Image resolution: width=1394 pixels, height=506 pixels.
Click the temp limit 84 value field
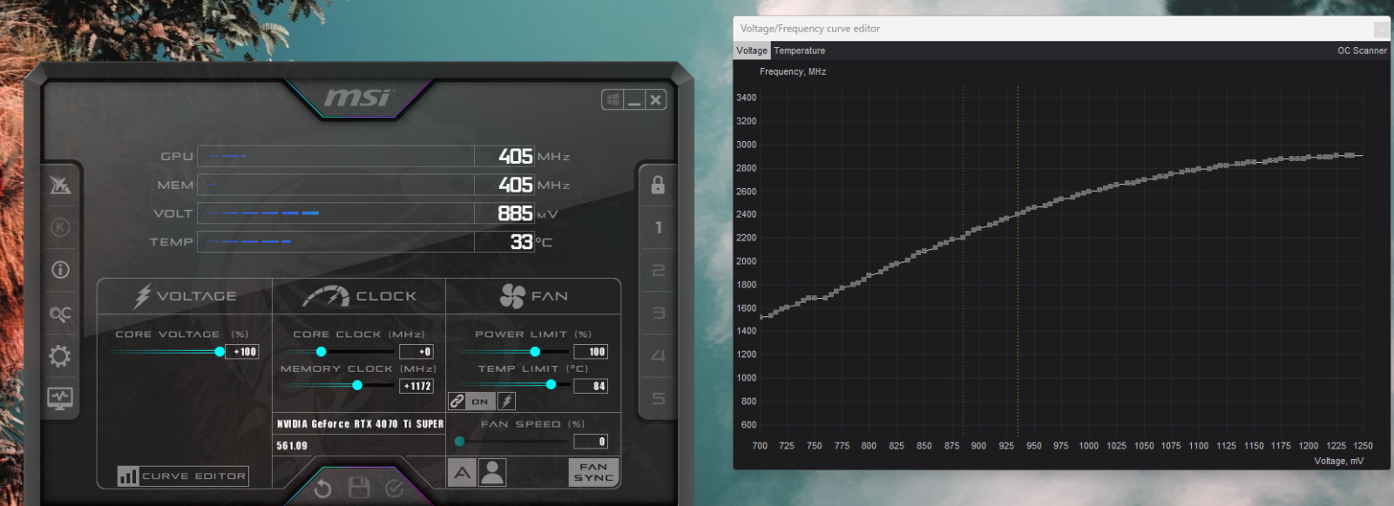click(x=591, y=386)
